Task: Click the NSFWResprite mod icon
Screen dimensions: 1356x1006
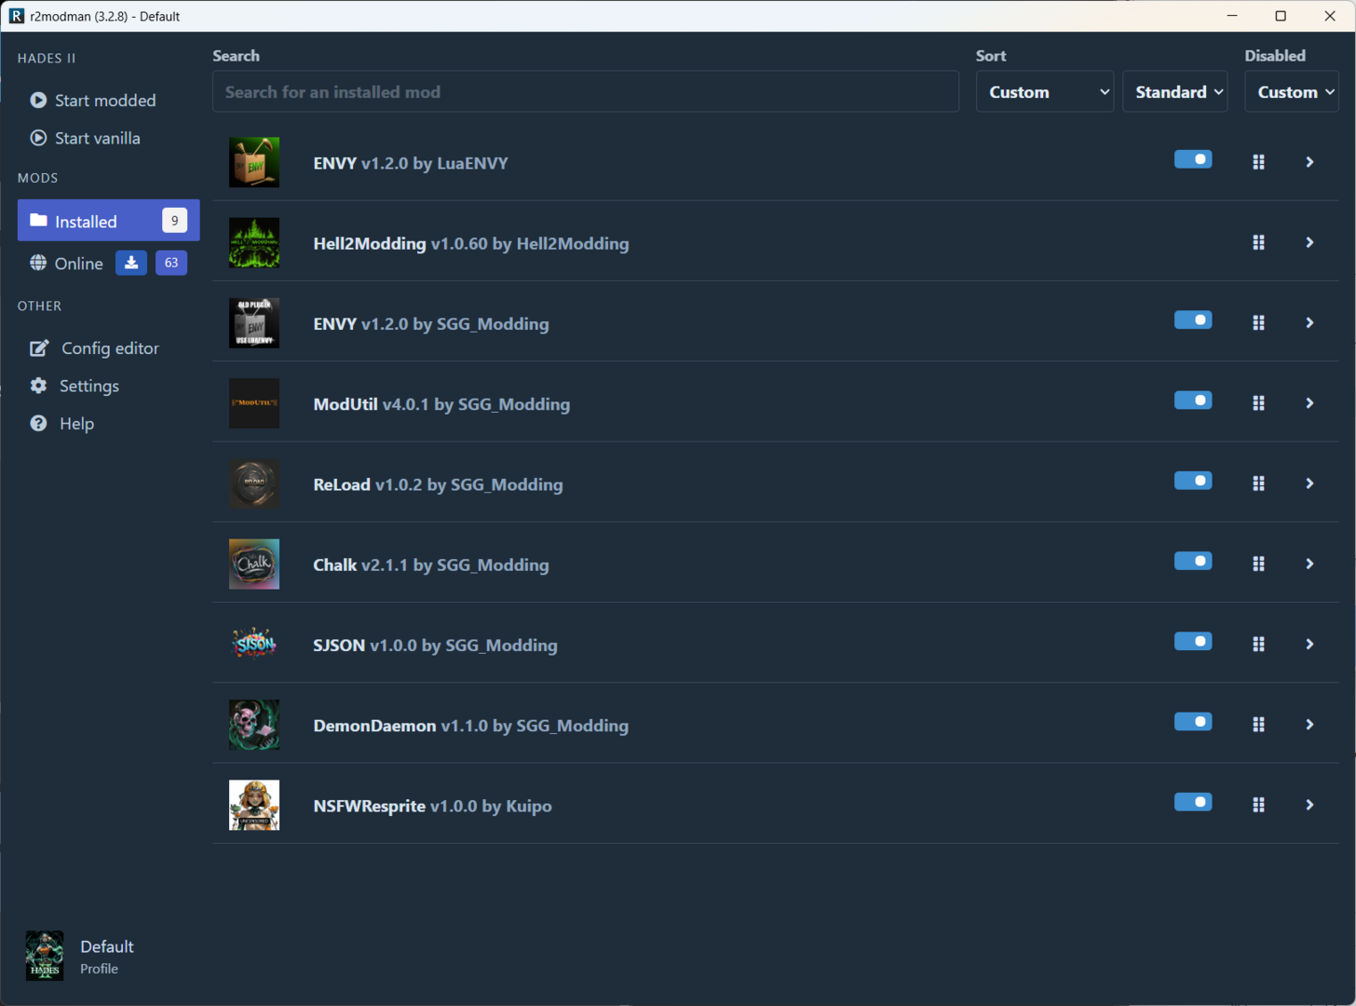Action: pyautogui.click(x=253, y=805)
